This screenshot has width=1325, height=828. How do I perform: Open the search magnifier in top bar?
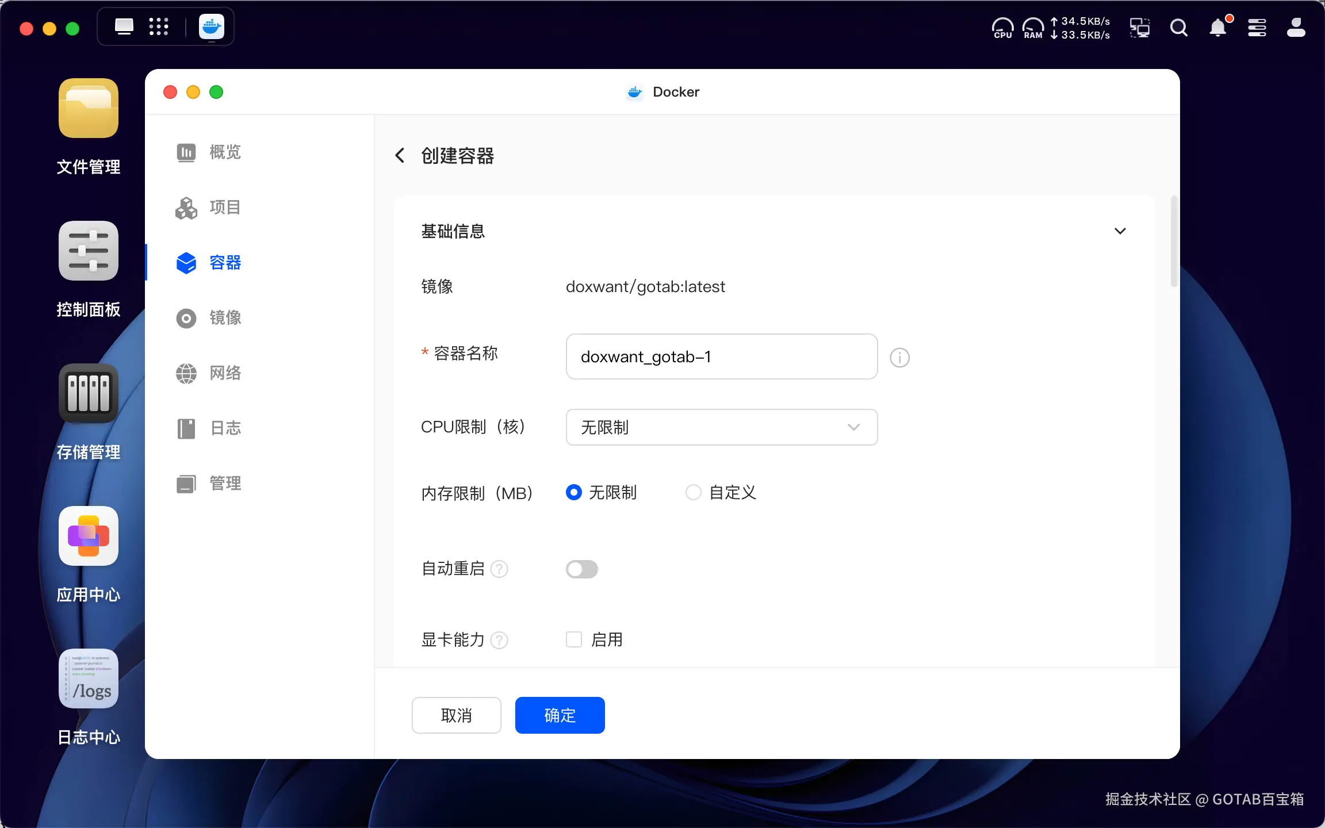point(1178,28)
